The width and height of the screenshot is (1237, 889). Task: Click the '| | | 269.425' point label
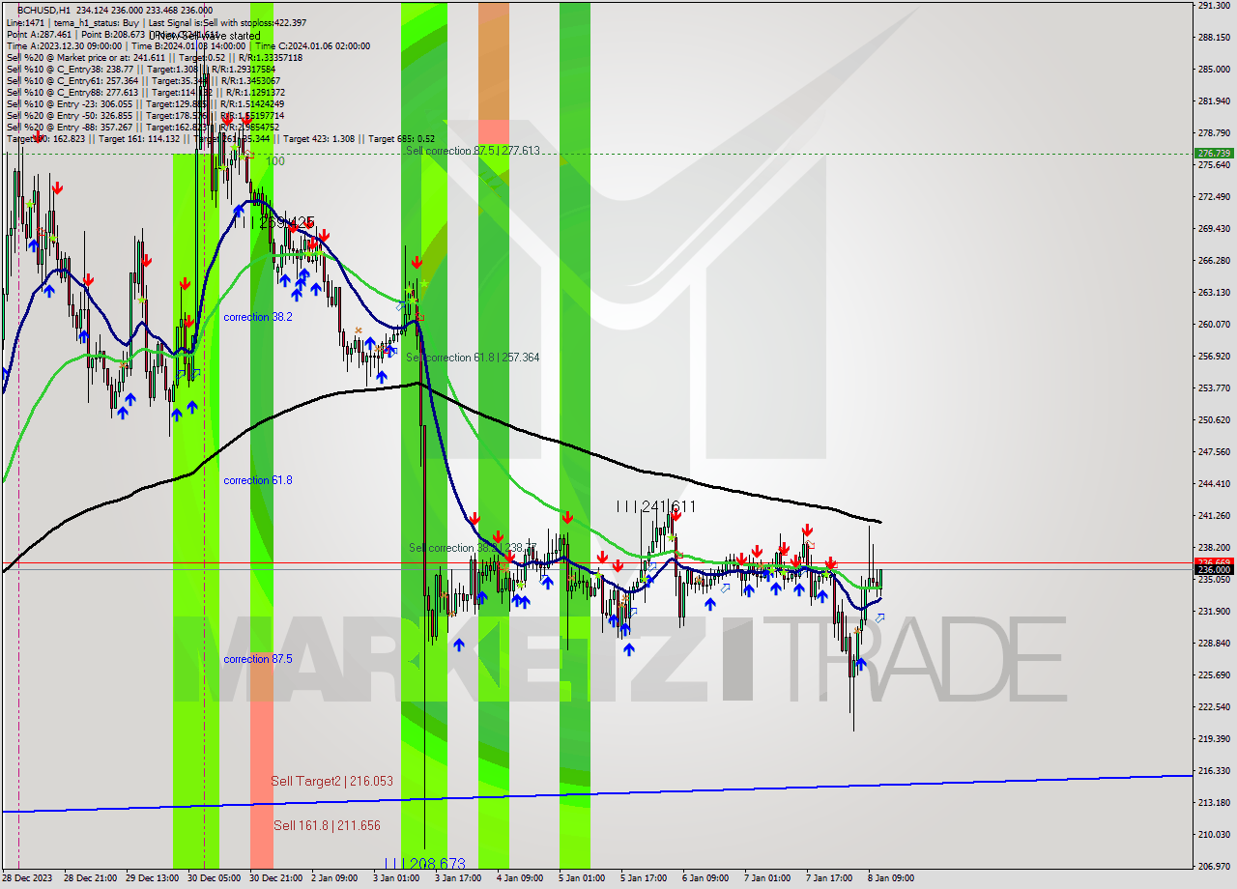275,222
